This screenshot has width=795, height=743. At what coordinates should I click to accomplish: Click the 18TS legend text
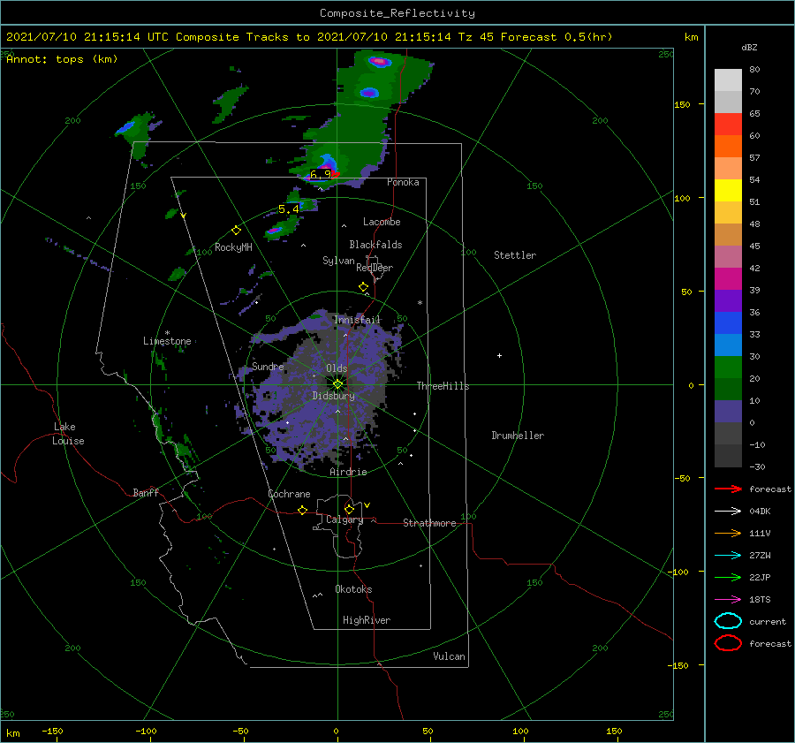[x=760, y=600]
